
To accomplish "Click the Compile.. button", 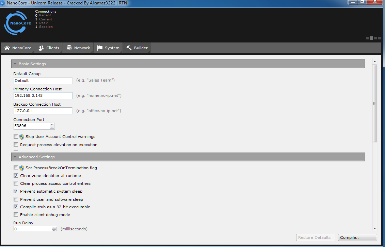I will tap(357, 237).
